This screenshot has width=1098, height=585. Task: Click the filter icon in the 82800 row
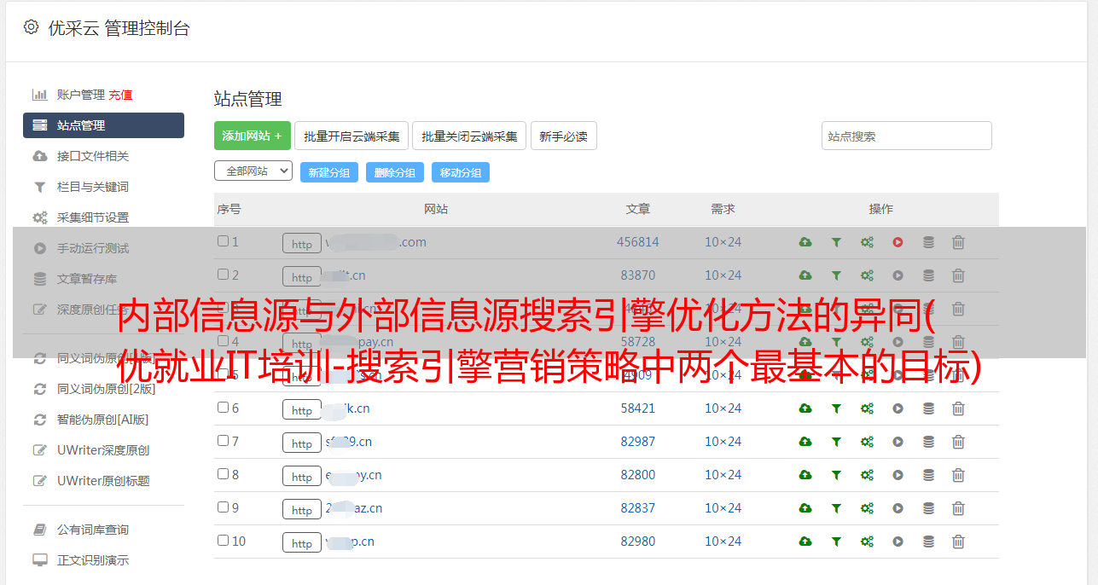836,475
